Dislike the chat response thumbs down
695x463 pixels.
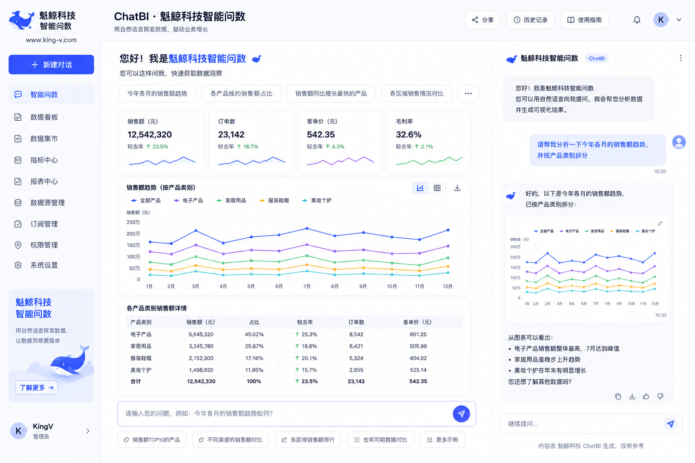(x=660, y=397)
